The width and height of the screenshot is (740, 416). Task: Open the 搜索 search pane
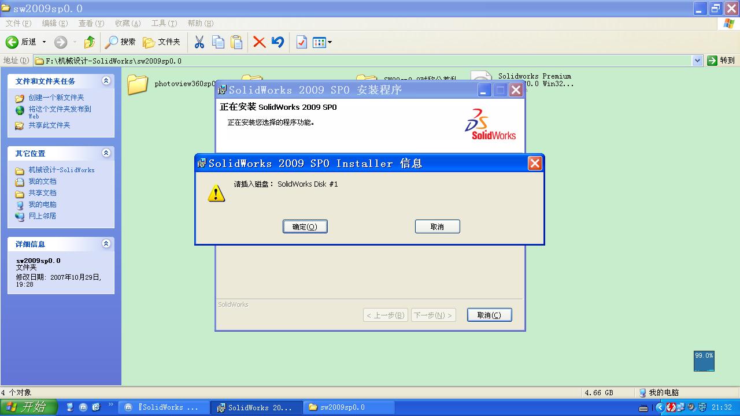(120, 42)
